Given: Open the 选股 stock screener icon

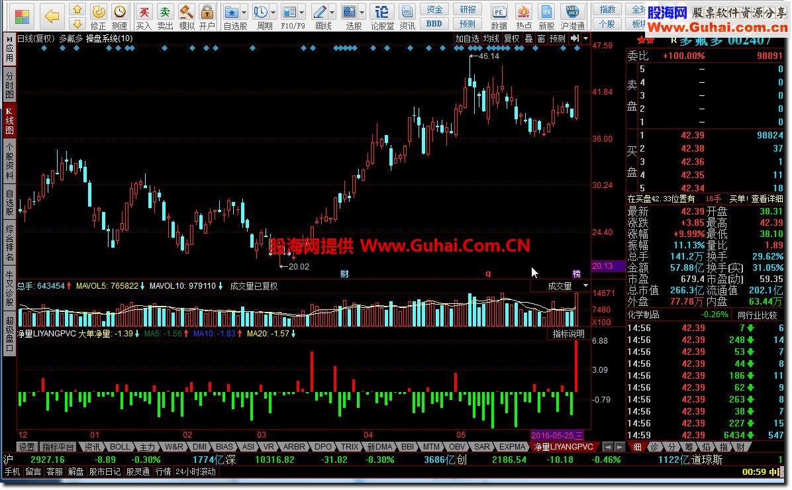Looking at the screenshot, I should click(x=350, y=16).
